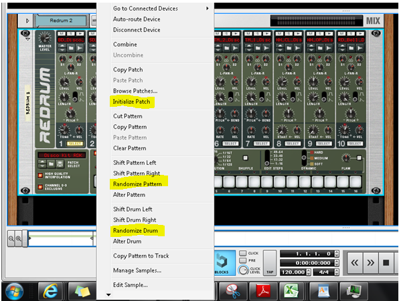Open sample browser folder on RD_Bell channel 10
Image resolution: width=399 pixels, height=301 pixels.
click(x=351, y=48)
